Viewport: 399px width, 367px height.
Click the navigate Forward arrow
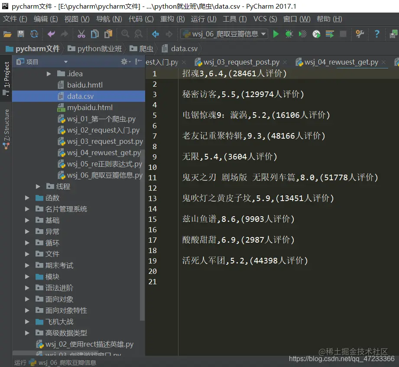pyautogui.click(x=169, y=34)
